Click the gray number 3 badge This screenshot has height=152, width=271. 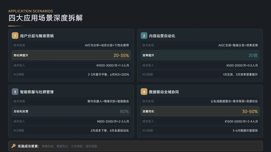pos(15,92)
